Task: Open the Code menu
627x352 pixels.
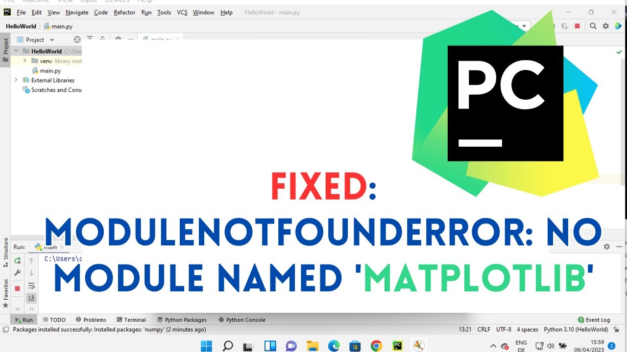Action: coord(101,12)
